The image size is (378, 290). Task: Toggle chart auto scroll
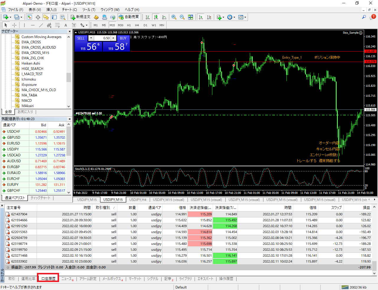coord(201,17)
